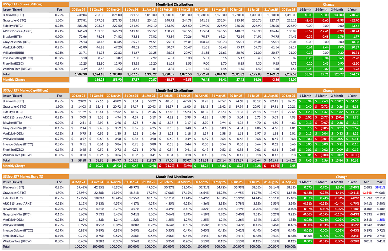Click 41.80 in the VanEck (HODL) shares row
The height and width of the screenshot is (251, 388).
coord(83,47)
